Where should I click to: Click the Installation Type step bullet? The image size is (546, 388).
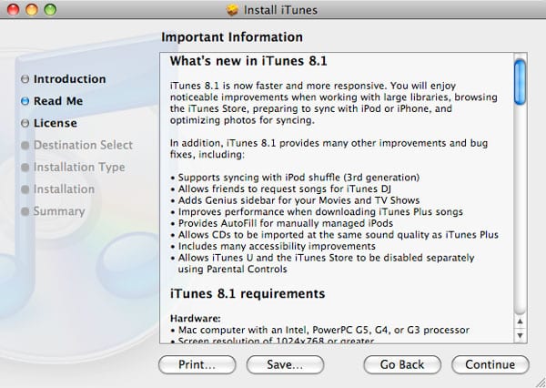tap(25, 168)
